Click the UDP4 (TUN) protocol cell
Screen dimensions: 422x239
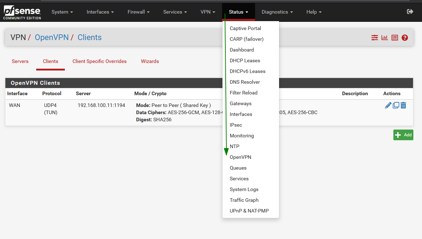51,109
